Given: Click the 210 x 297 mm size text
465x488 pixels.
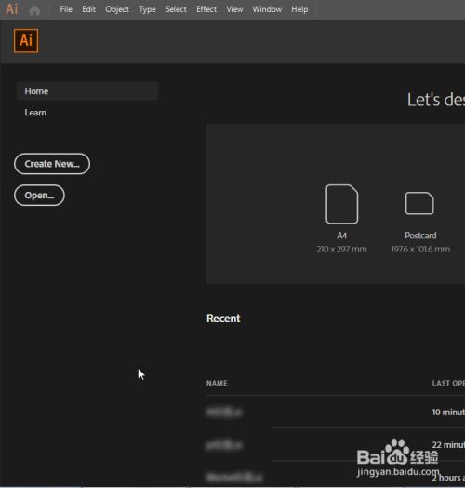Looking at the screenshot, I should 341,250.
